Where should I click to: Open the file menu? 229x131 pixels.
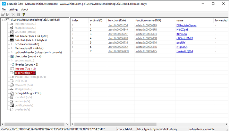tap(4, 9)
